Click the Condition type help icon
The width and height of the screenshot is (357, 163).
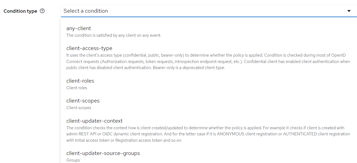click(x=42, y=11)
